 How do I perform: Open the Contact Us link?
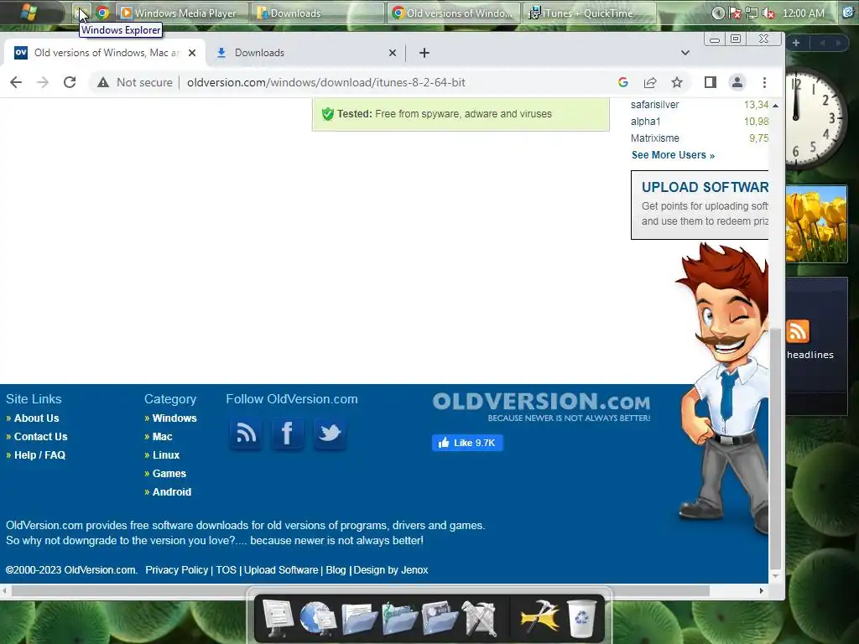click(x=40, y=436)
